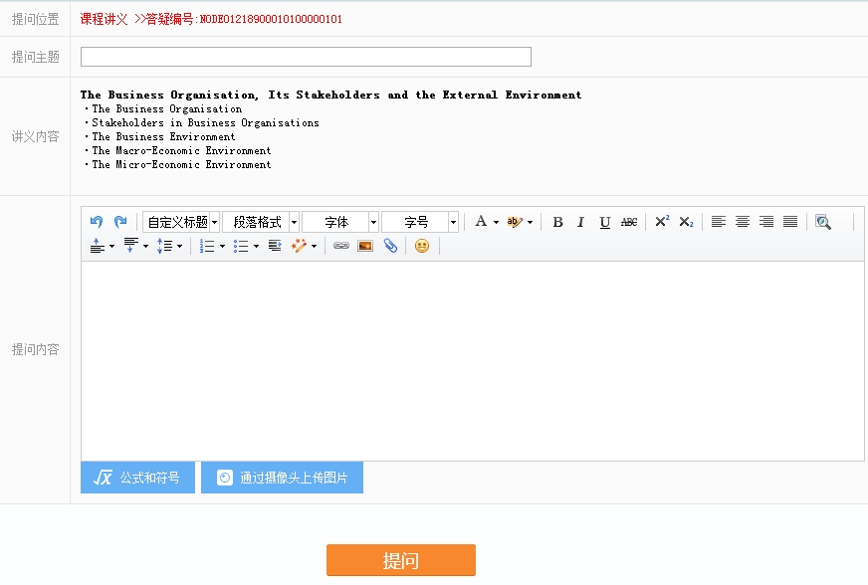Insert an image via picture icon
This screenshot has width=868, height=585.
[365, 246]
